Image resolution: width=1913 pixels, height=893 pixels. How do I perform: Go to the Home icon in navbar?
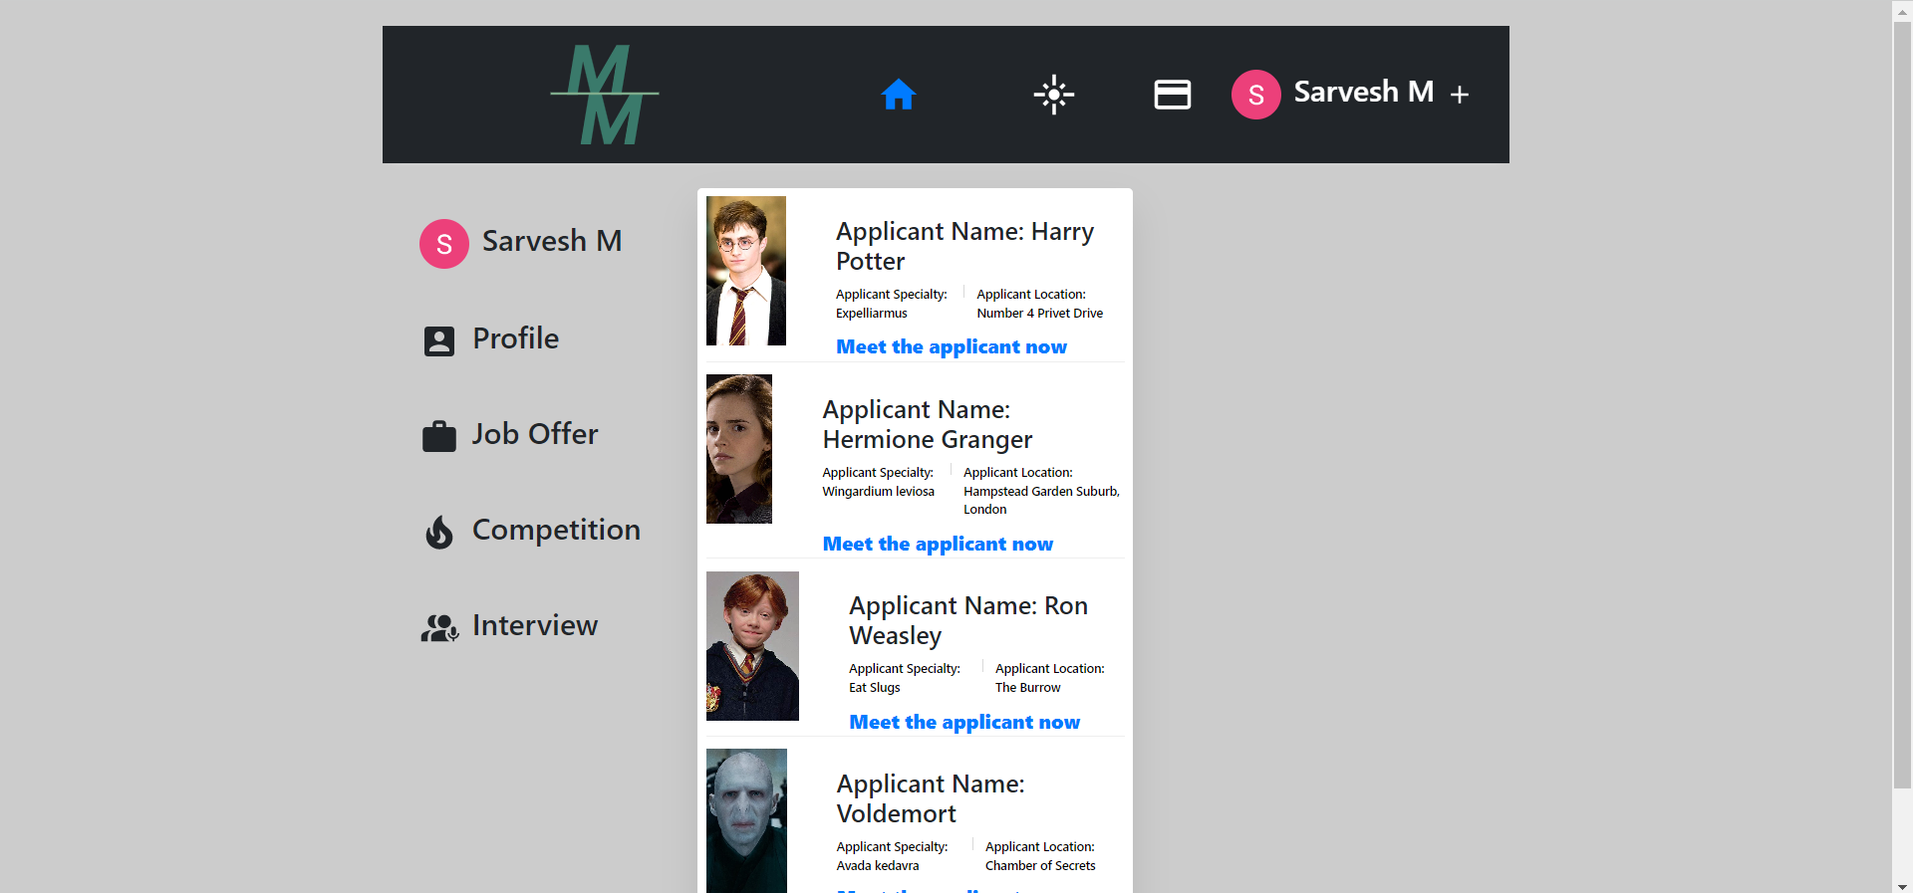[x=898, y=95]
